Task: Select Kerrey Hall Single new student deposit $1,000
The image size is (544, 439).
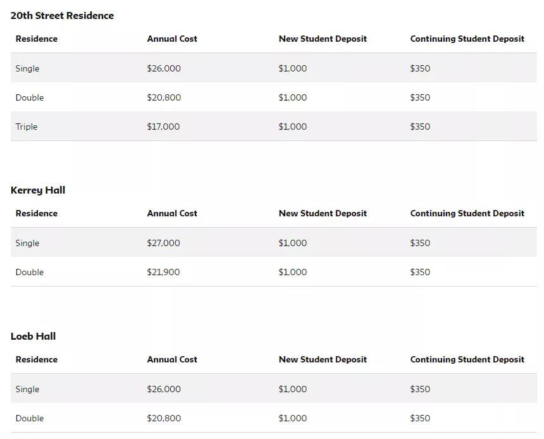Action: tap(292, 243)
